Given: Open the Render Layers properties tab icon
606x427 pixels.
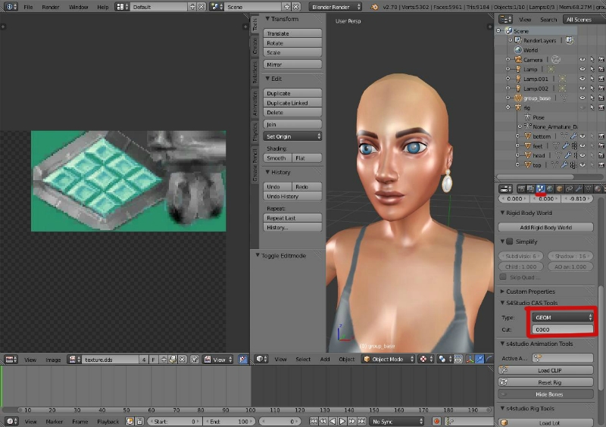Looking at the screenshot, I should point(531,189).
